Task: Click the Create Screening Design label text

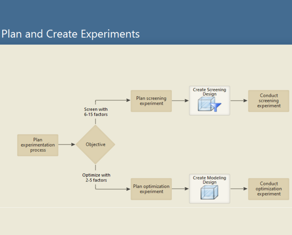Action: pyautogui.click(x=209, y=92)
